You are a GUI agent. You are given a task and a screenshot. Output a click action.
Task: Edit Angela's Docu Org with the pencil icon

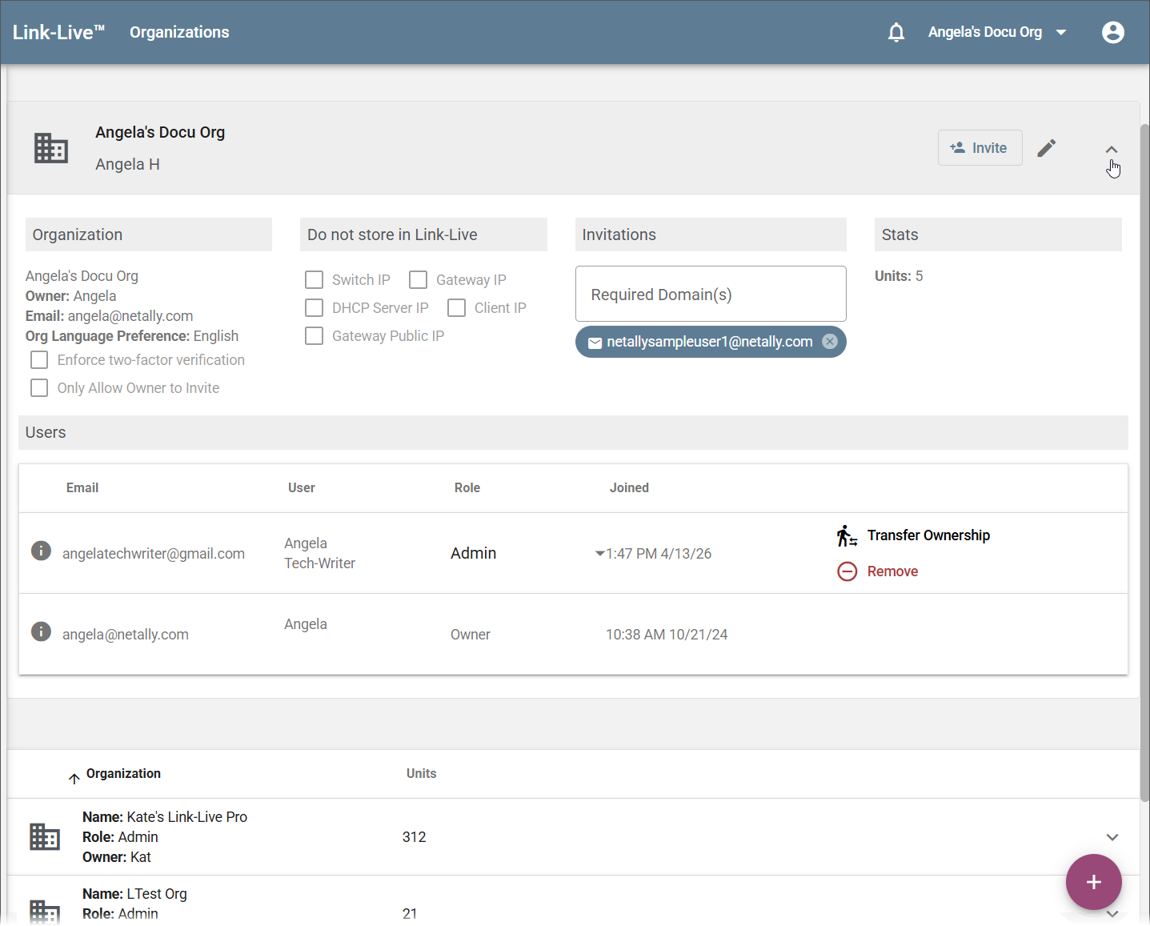[1047, 148]
